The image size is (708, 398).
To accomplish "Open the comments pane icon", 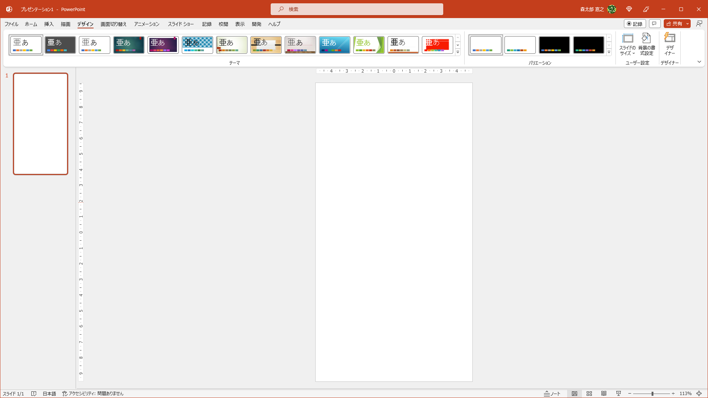I will pos(655,24).
